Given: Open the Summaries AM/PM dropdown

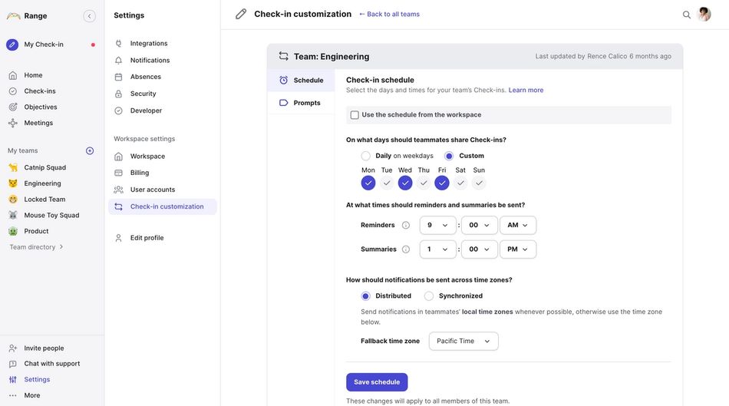Looking at the screenshot, I should 517,249.
